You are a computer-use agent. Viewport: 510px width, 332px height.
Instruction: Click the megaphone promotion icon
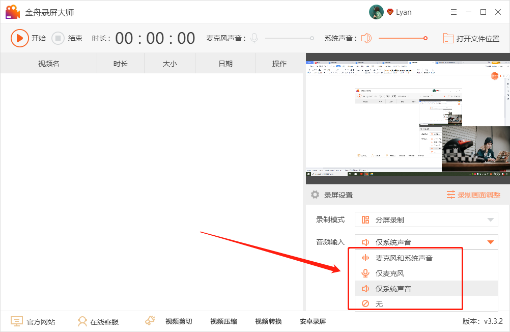pos(150,321)
